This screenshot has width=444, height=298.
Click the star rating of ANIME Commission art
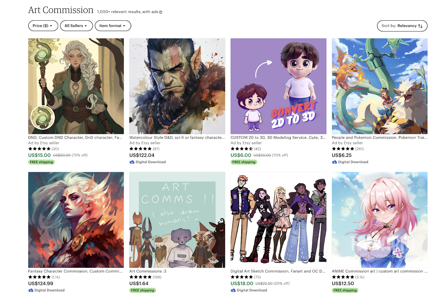343,277
